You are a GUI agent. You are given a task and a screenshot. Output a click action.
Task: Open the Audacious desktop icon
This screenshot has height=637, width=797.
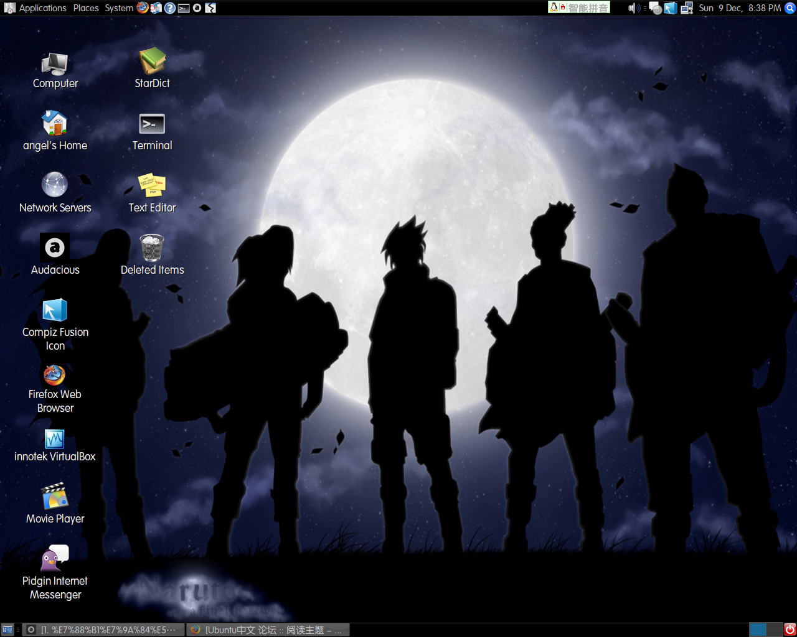(55, 255)
